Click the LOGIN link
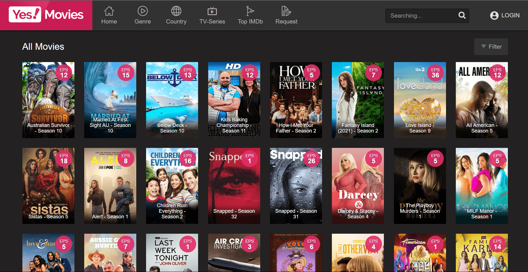This screenshot has width=528, height=272. 510,15
